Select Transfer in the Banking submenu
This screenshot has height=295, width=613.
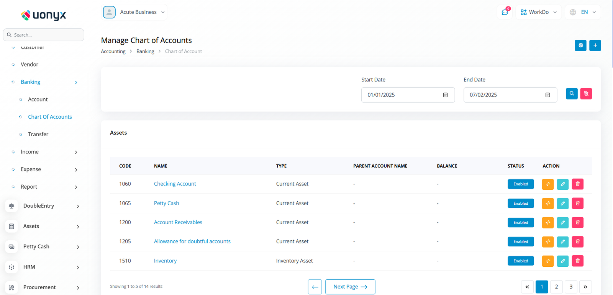[38, 134]
